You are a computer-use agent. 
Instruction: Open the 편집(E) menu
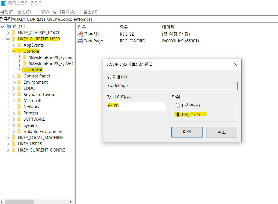point(24,12)
